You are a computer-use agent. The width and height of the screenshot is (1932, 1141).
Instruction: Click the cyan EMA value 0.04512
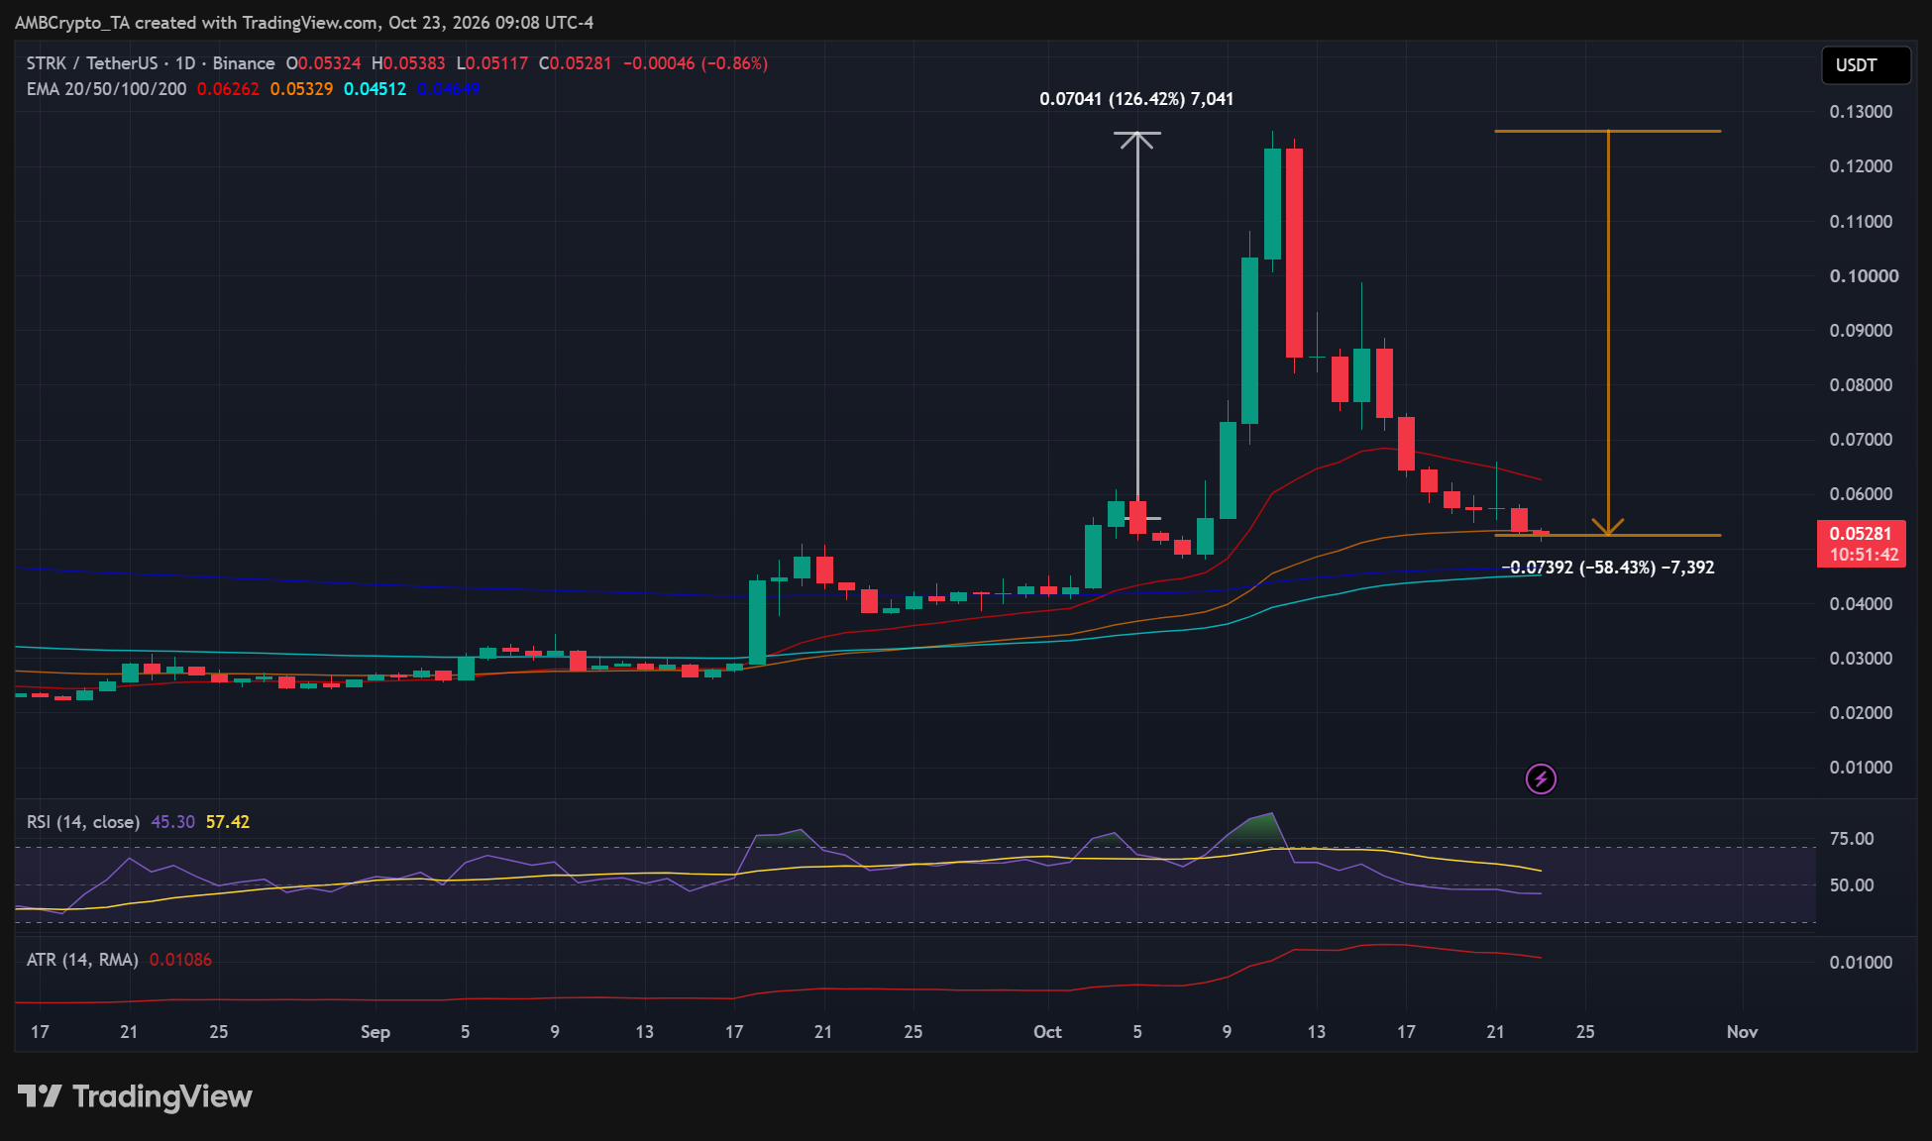(x=375, y=89)
